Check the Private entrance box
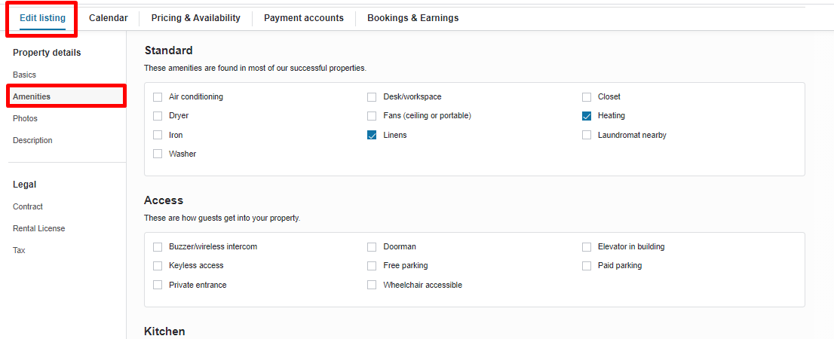 [x=158, y=286]
